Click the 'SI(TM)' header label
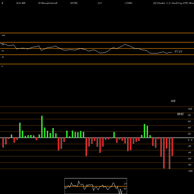194x194 pixels. tap(74, 3)
